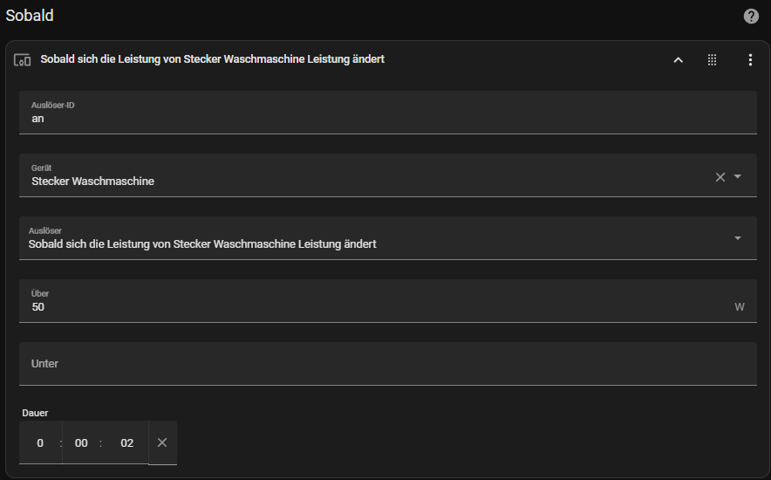Viewport: 771px width, 480px height.
Task: Grab the drag handle grid icon
Action: pos(712,60)
